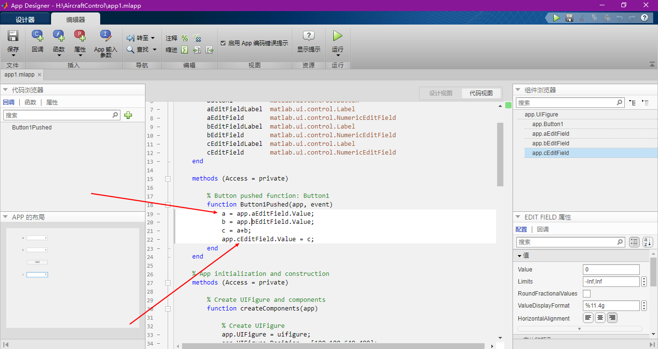Click the 显示提示 (Show Tips) icon
This screenshot has width=658, height=349.
coord(308,36)
